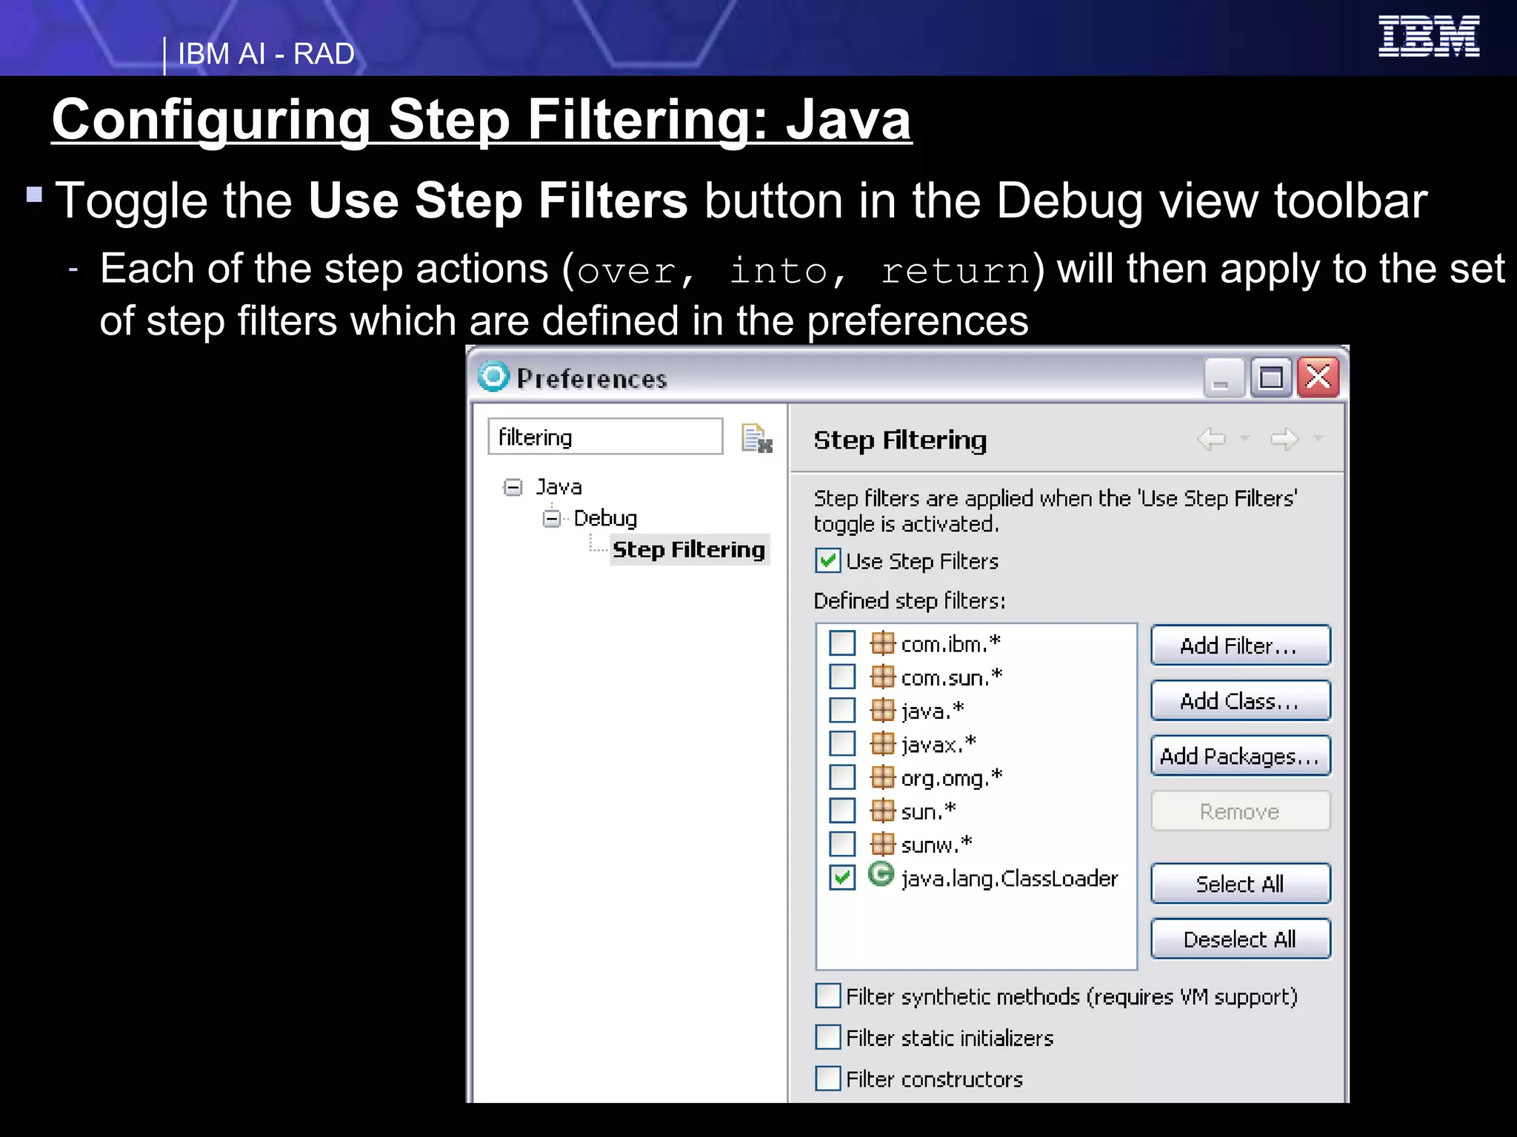Click the org.omg.* package icon
The image size is (1517, 1137).
[882, 777]
